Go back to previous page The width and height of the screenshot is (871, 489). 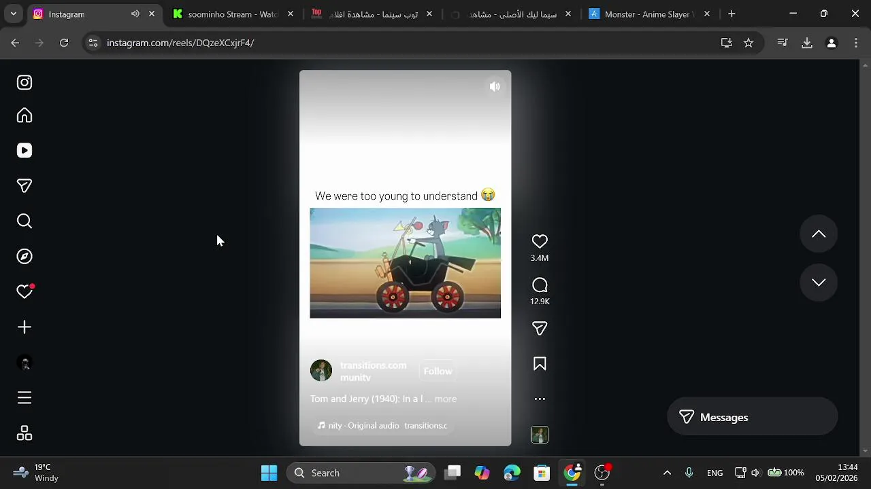pyautogui.click(x=15, y=43)
